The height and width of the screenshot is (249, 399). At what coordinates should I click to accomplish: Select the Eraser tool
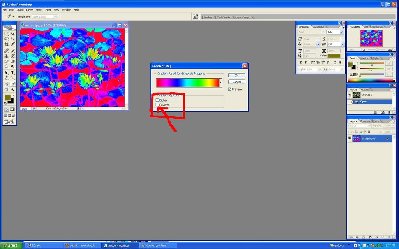click(x=6, y=61)
